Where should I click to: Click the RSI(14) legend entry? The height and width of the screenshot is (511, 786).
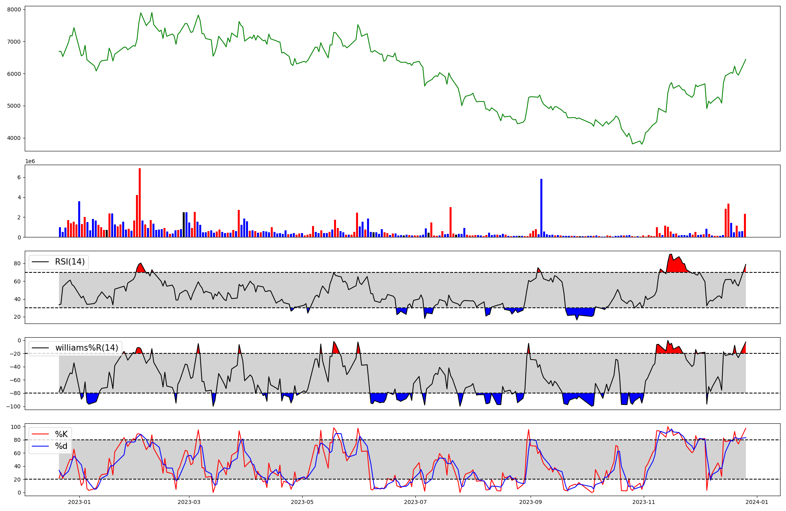tap(70, 262)
